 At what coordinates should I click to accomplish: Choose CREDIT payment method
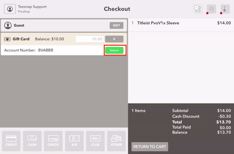11,141
